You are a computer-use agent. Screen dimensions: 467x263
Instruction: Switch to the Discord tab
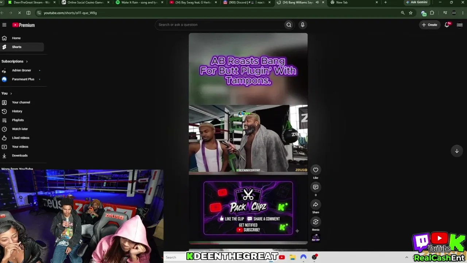[x=247, y=2]
